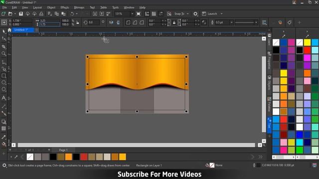The height and width of the screenshot is (179, 319).
Task: Select the Ellipse tool
Action: [x=3, y=83]
